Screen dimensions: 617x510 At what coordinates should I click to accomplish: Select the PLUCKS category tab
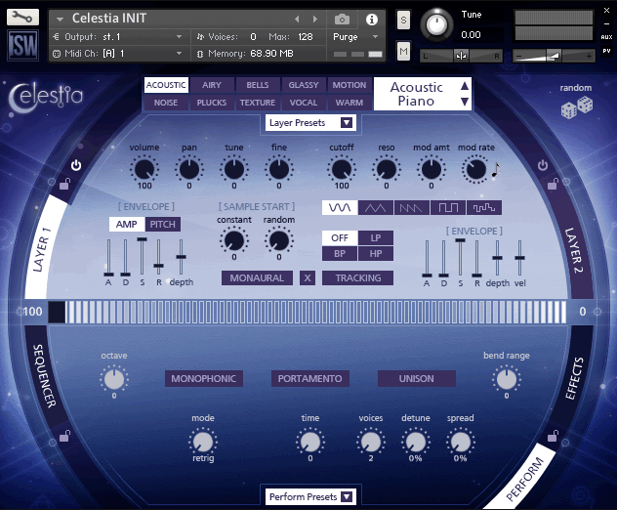point(212,103)
